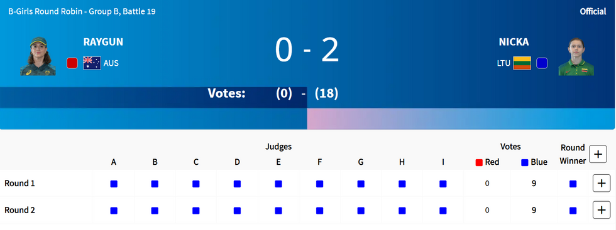Select NICKA athlete name

coord(514,43)
